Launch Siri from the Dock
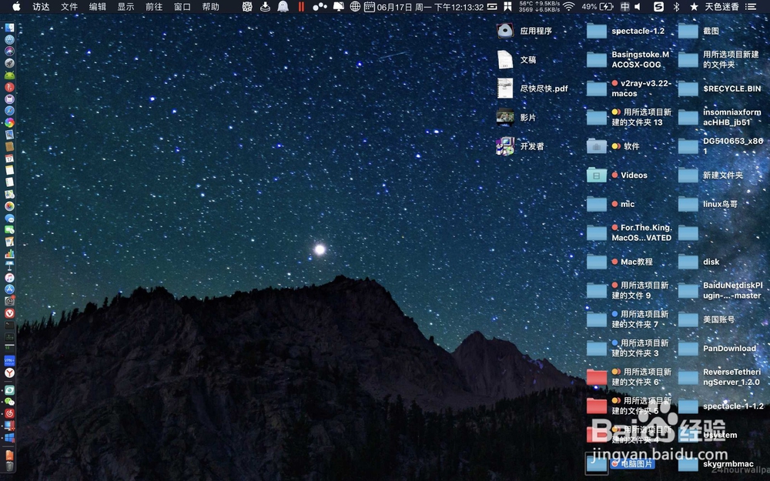This screenshot has width=770, height=481. (9, 51)
